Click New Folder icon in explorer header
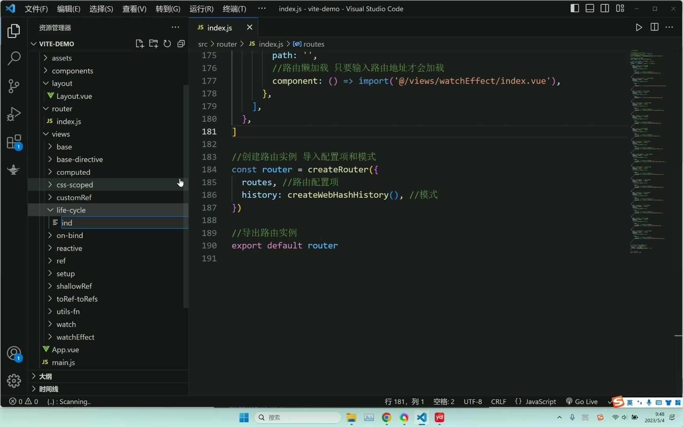Viewport: 683px width, 427px height. coord(153,44)
